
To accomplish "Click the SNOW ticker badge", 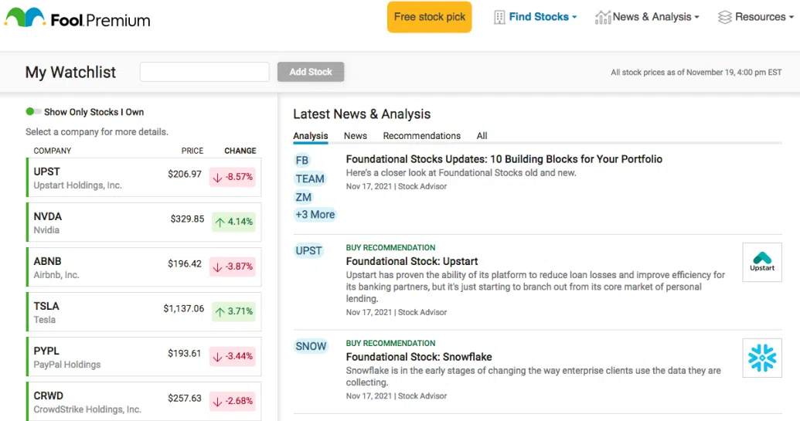I will 311,347.
